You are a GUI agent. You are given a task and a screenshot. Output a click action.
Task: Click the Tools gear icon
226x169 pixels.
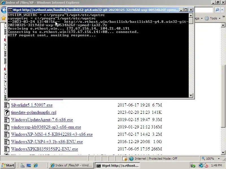pyautogui.click(x=207, y=18)
